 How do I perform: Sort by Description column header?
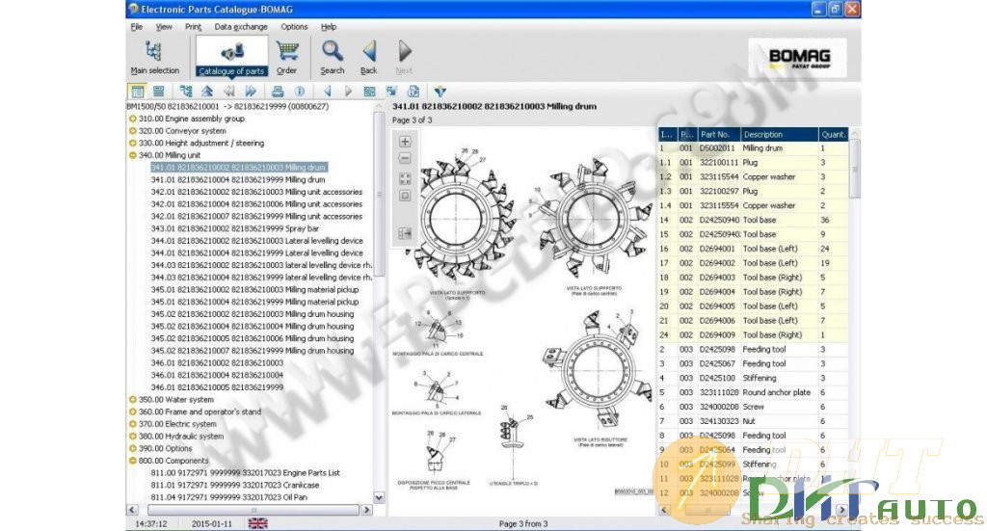(x=779, y=134)
